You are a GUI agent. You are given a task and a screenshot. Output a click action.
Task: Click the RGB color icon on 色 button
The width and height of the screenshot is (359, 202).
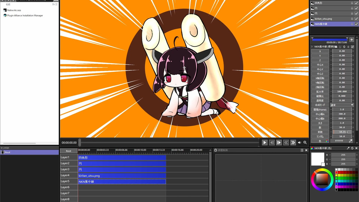tap(327, 141)
